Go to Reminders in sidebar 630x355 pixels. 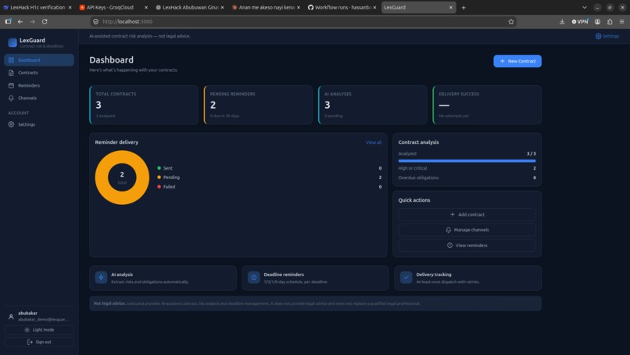coord(39,86)
